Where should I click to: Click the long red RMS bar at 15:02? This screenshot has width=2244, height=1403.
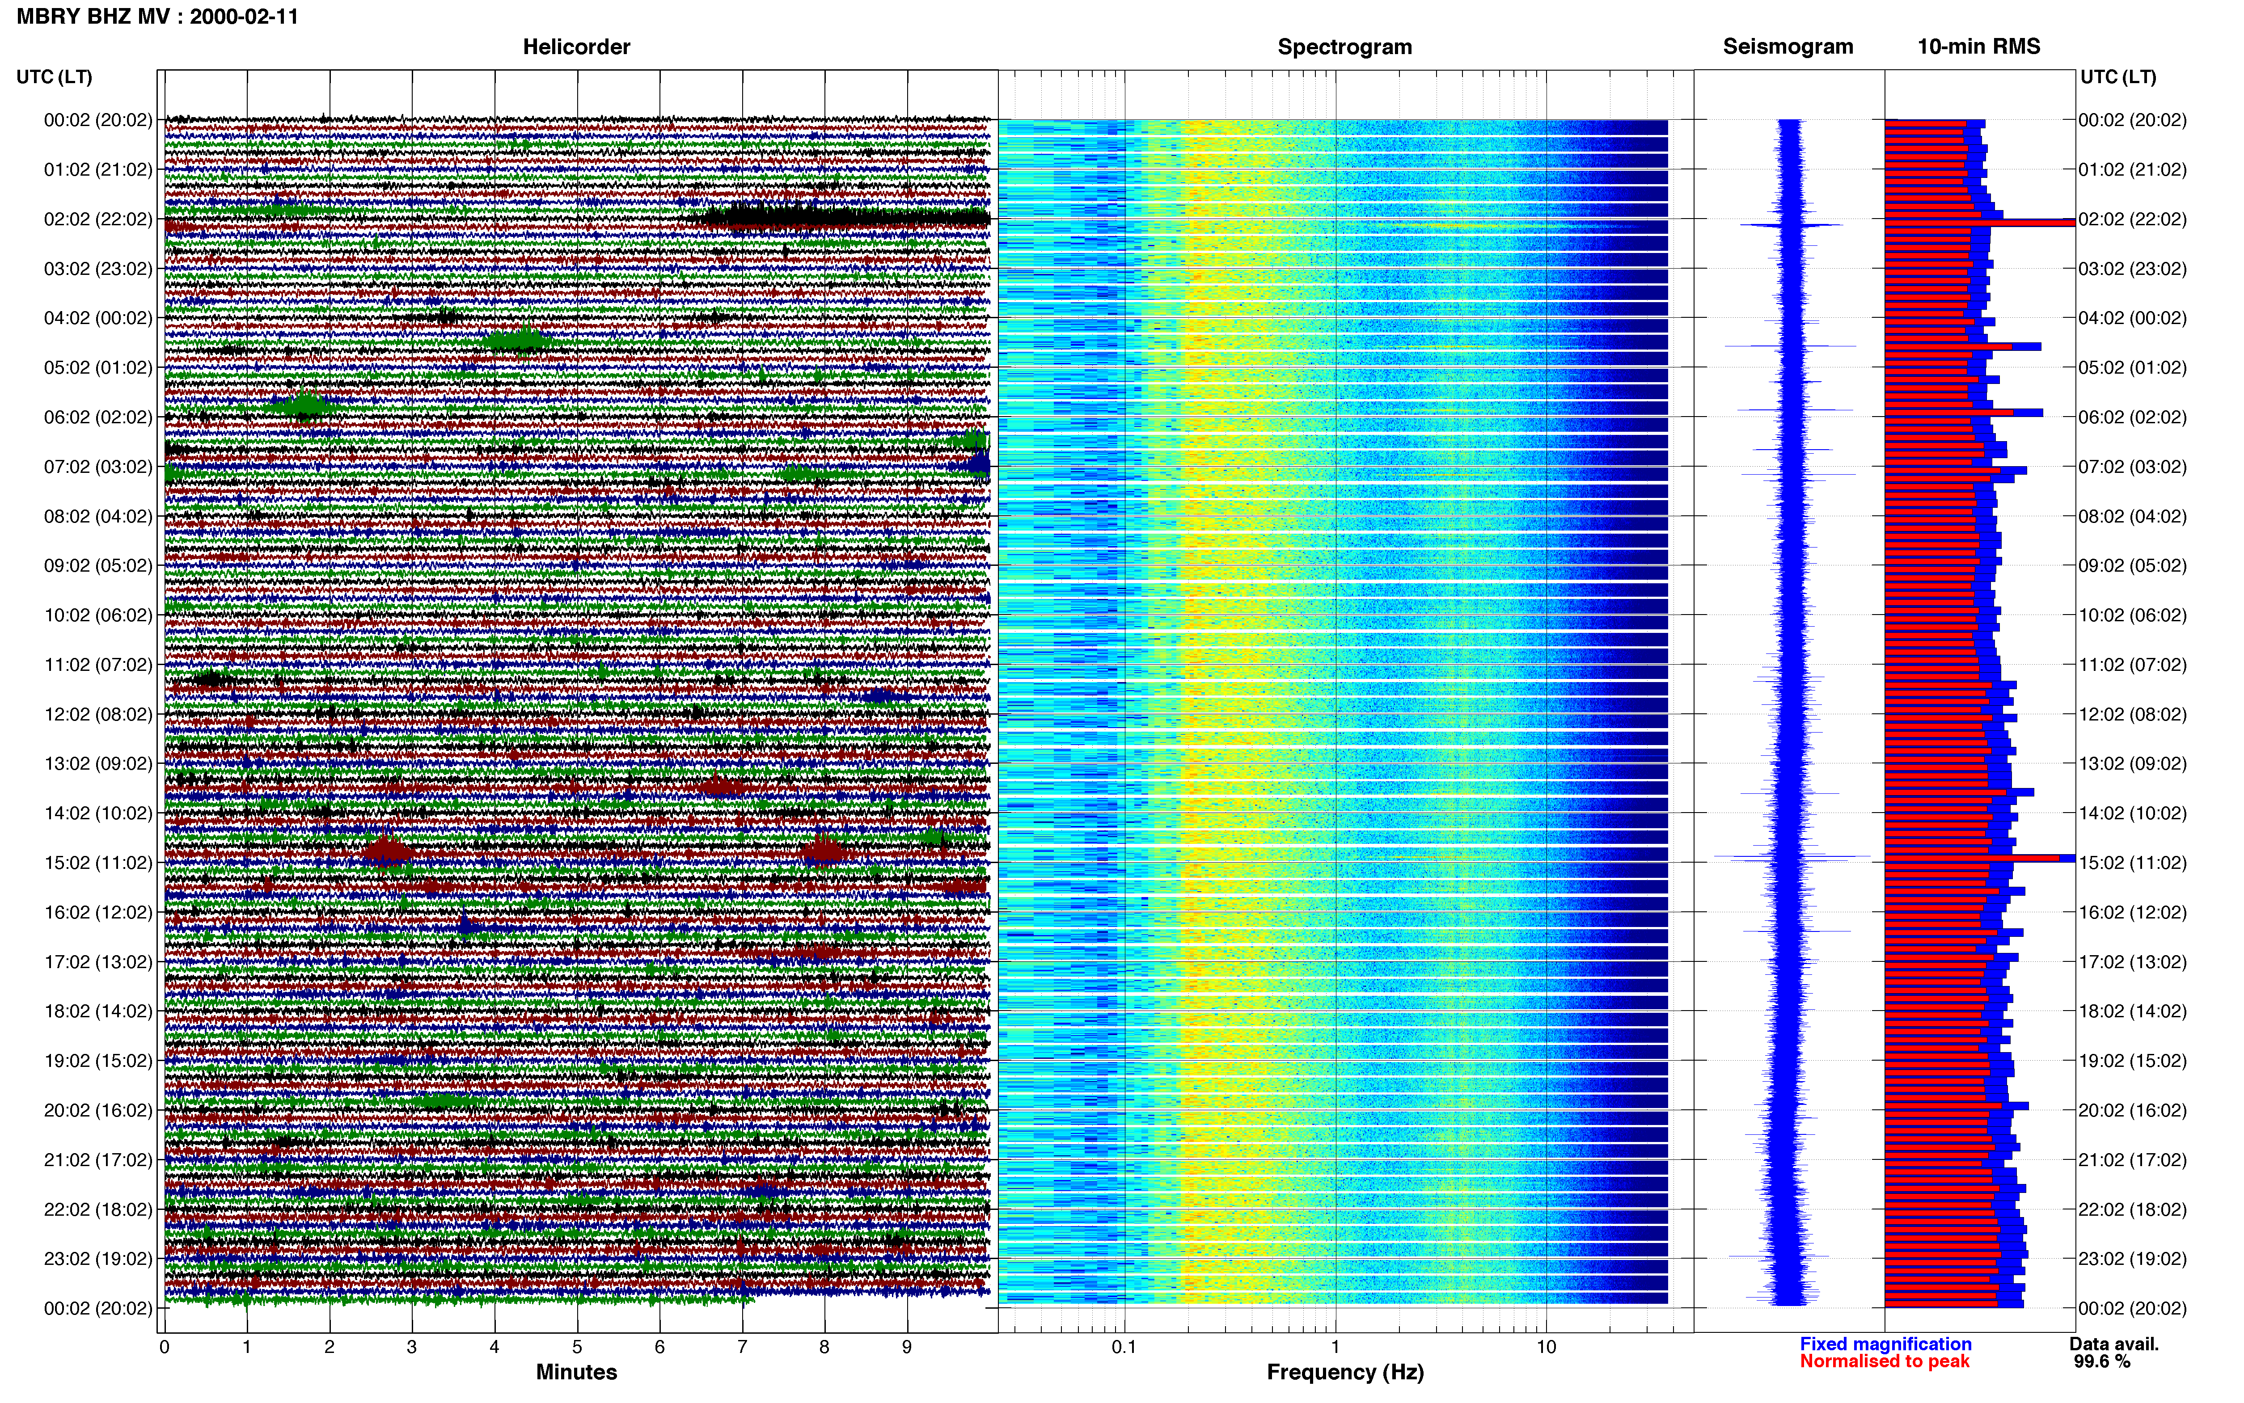pos(1972,858)
